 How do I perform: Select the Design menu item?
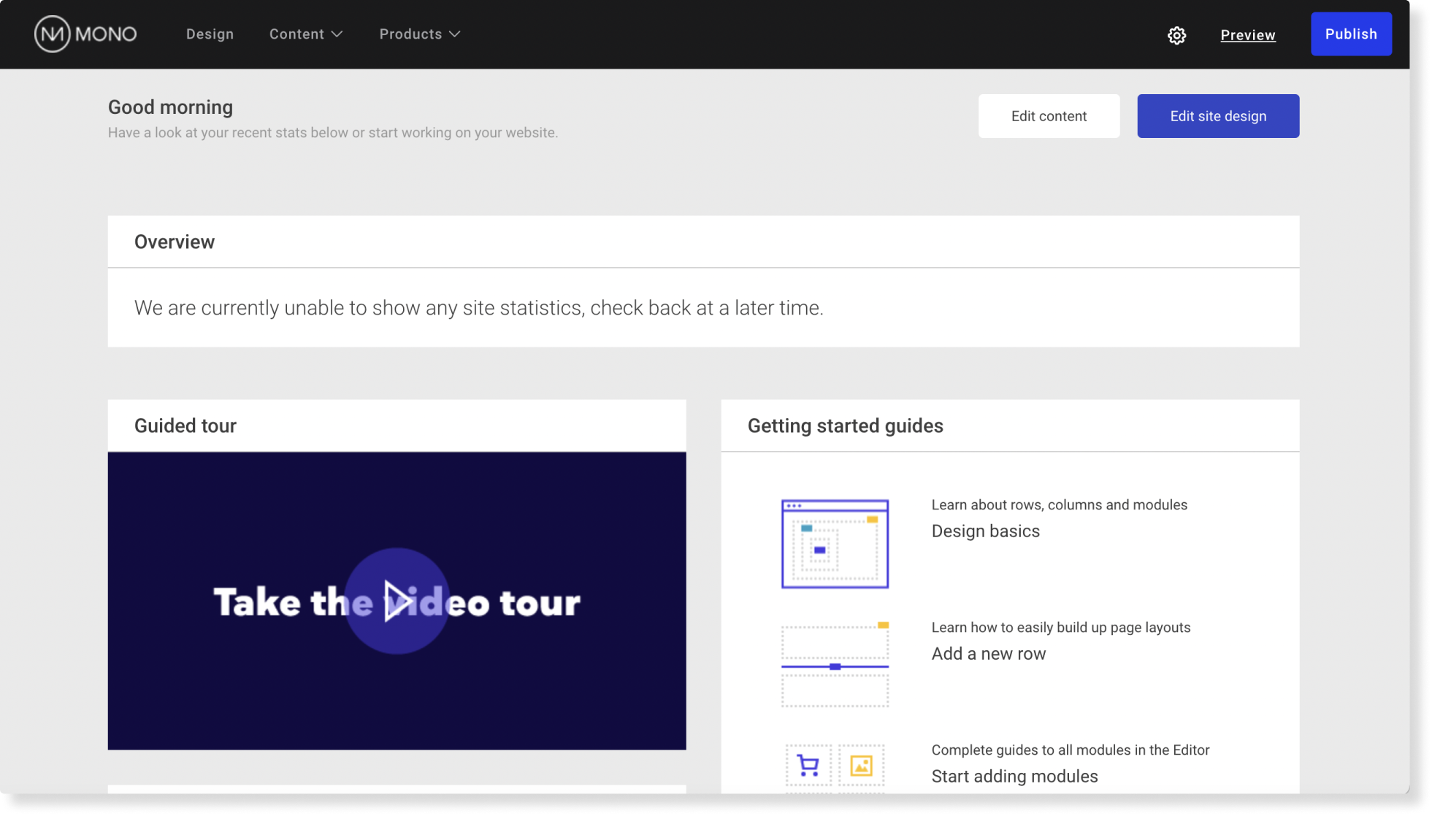[210, 34]
